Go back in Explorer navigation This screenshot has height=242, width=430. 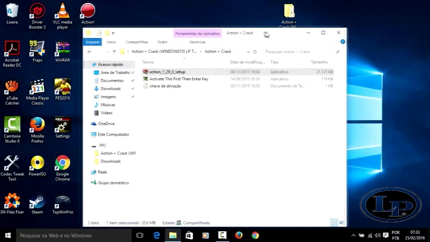[89, 52]
